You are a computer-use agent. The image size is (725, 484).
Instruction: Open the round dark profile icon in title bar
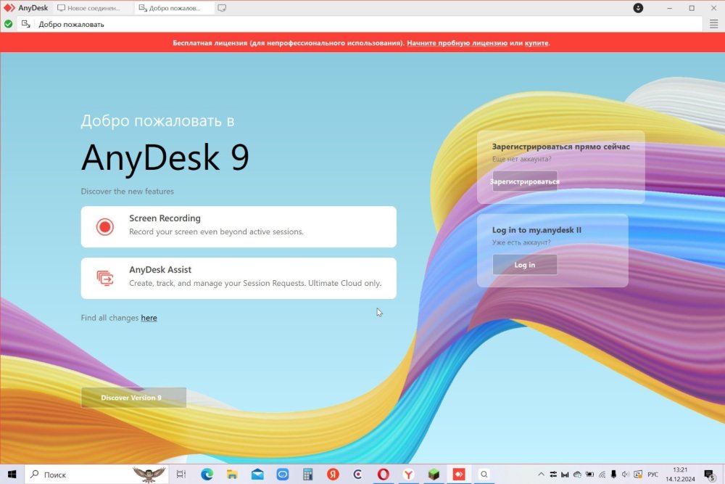[x=638, y=8]
